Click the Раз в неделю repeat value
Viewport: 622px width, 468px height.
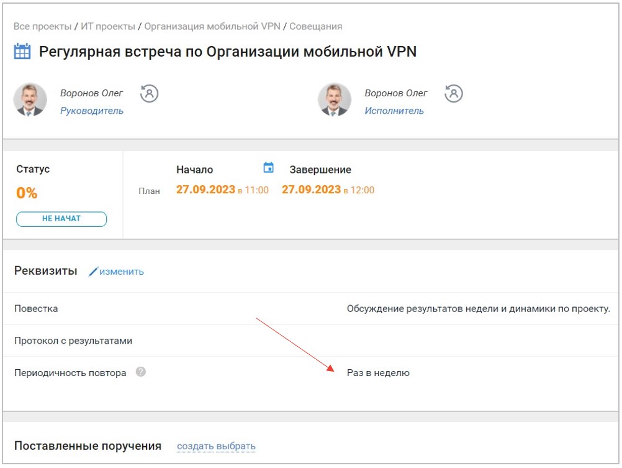coord(378,373)
